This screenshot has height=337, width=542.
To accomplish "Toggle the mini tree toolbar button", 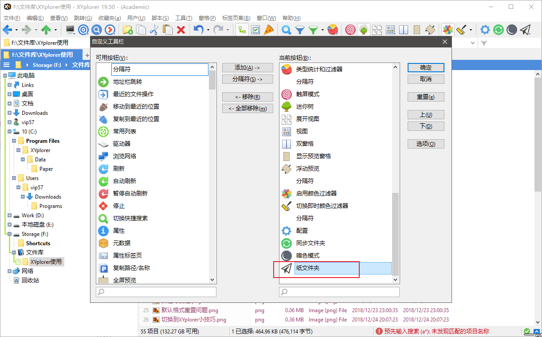I will (x=364, y=30).
